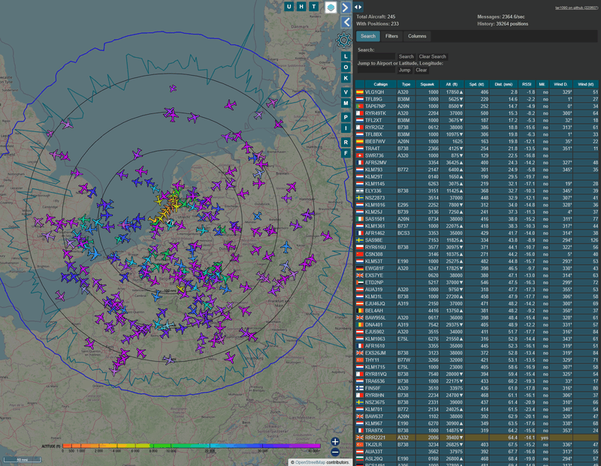The image size is (601, 466).
Task: Collapse panel with left chevron button
Action: click(346, 22)
